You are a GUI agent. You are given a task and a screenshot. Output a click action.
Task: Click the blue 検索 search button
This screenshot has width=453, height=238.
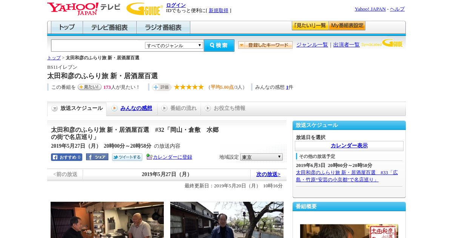point(219,45)
